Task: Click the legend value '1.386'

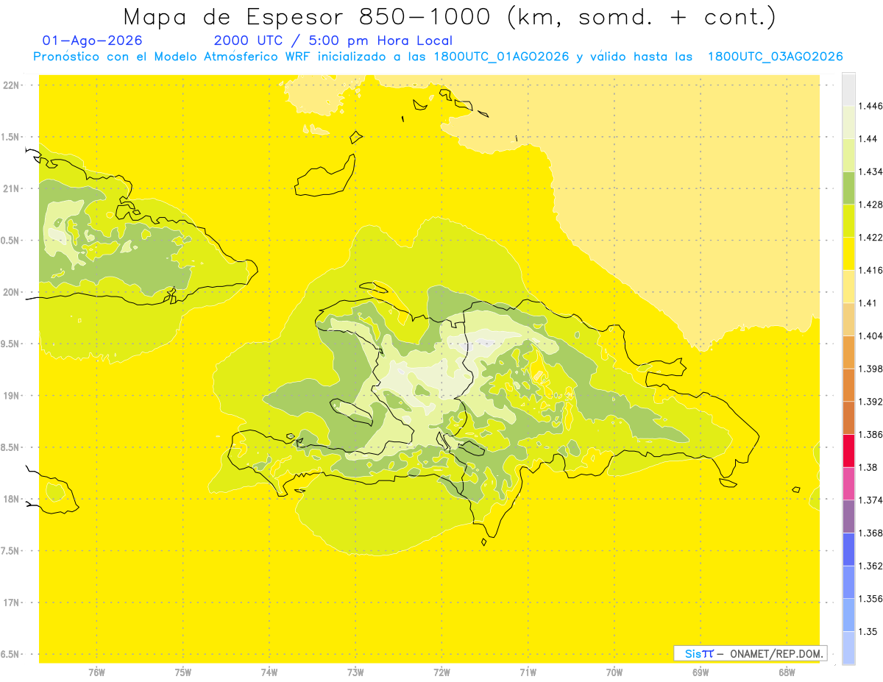Action: tap(870, 434)
